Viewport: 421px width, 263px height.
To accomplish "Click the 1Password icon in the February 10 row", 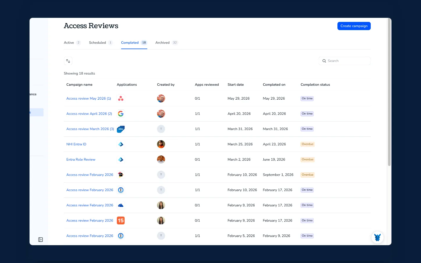I will tap(121, 190).
